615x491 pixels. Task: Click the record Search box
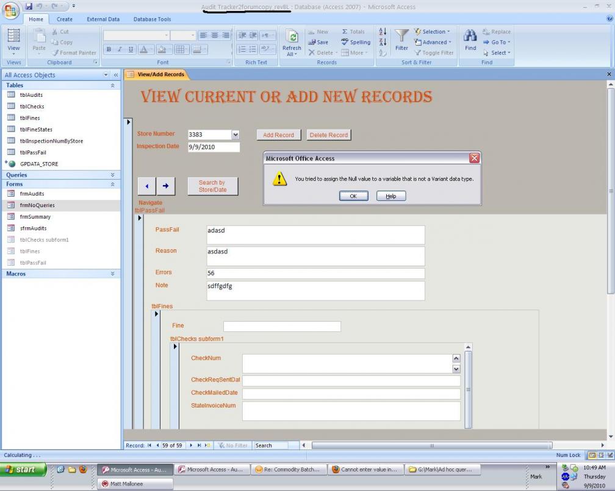pos(271,445)
